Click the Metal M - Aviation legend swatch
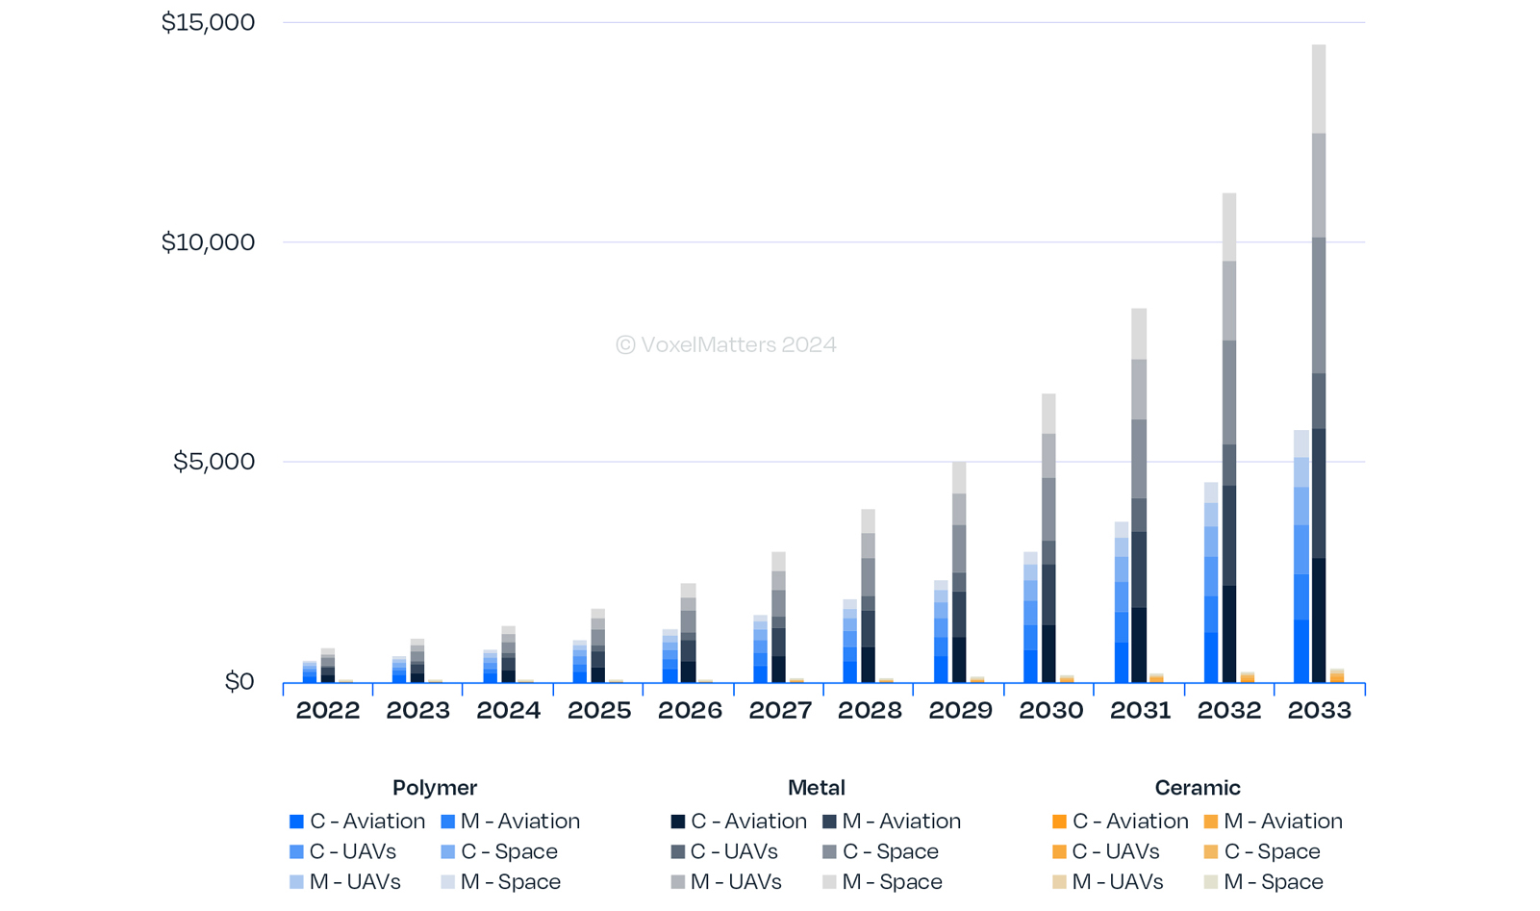Viewport: 1540px width, 911px height. coord(829,822)
